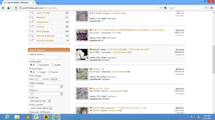215x120 pixels.
Task: Click the network icon in the system tray
Action: click(x=195, y=117)
